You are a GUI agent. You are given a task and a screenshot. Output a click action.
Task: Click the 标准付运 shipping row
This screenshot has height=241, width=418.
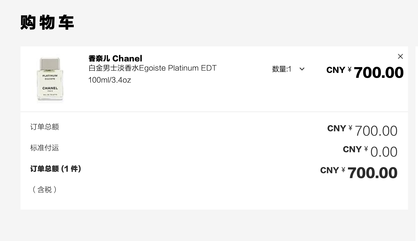pos(44,148)
